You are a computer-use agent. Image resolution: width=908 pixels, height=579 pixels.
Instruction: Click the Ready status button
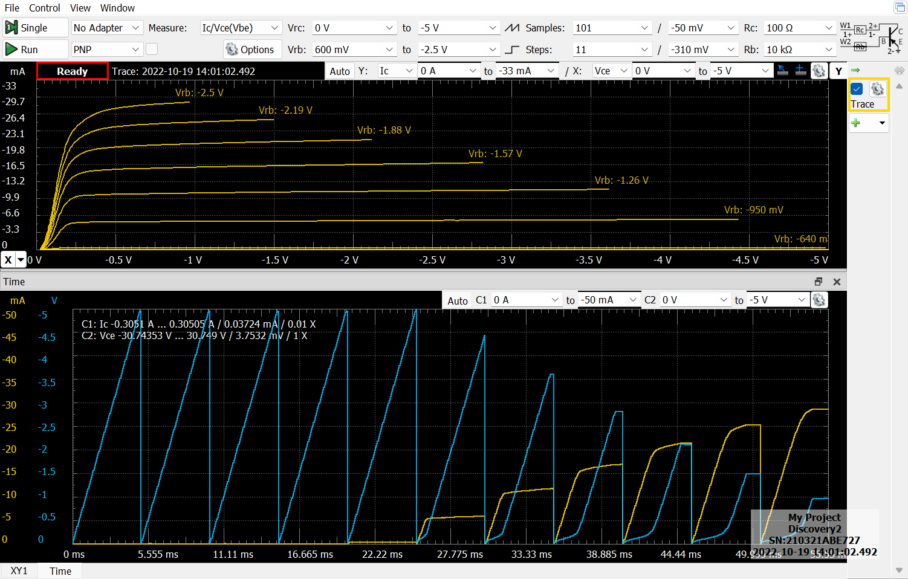[73, 71]
